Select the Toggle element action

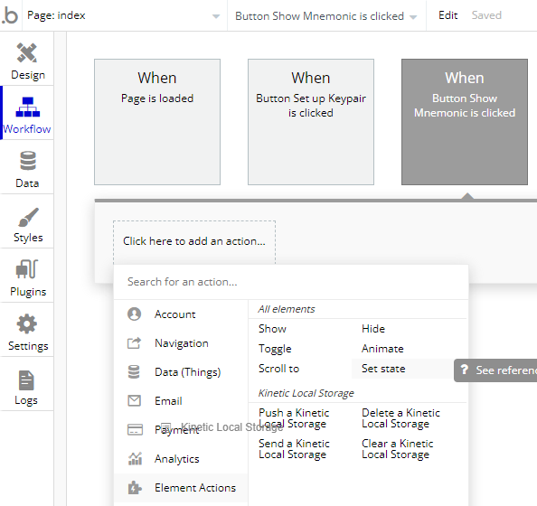[275, 349]
